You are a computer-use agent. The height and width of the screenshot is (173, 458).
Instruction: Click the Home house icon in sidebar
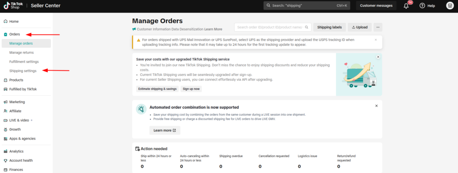[5, 21]
